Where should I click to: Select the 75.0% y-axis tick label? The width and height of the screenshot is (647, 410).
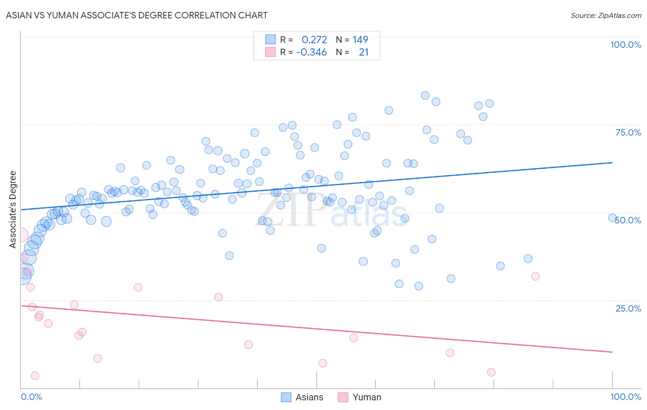click(628, 132)
